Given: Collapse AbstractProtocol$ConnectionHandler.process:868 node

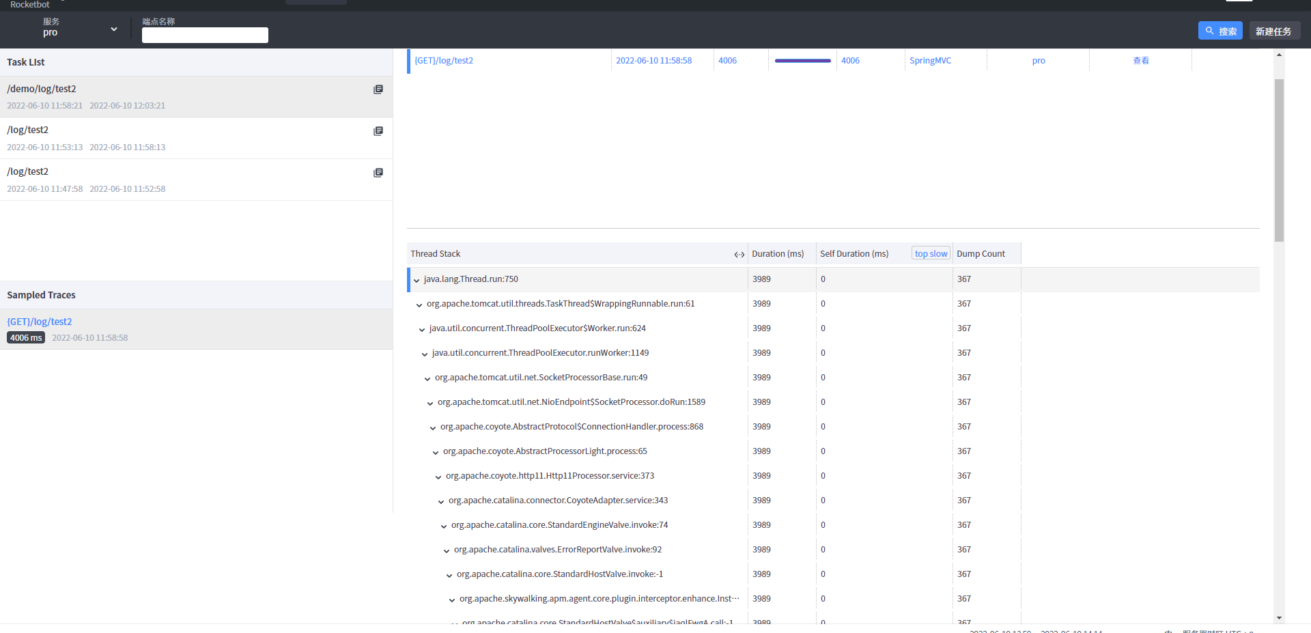Looking at the screenshot, I should (433, 427).
